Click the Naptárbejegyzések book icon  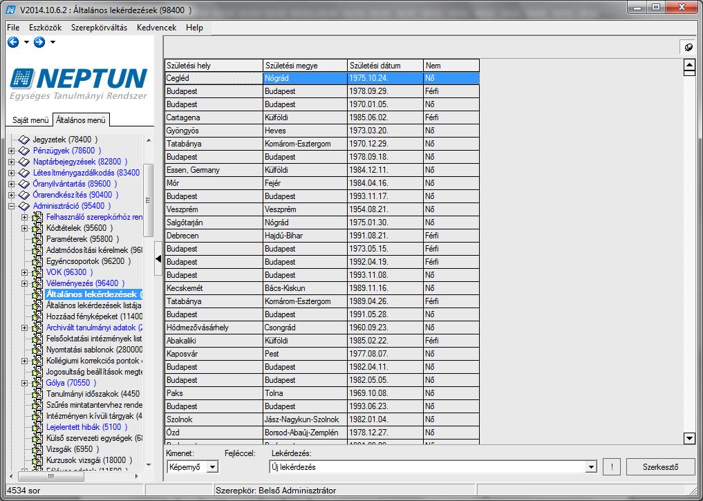(24, 162)
